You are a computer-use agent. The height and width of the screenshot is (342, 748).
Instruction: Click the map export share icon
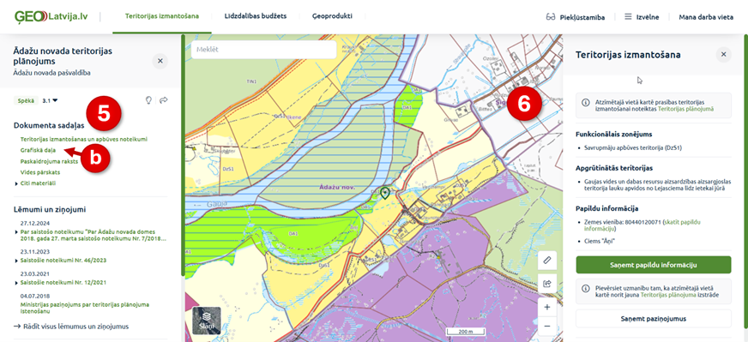547,284
